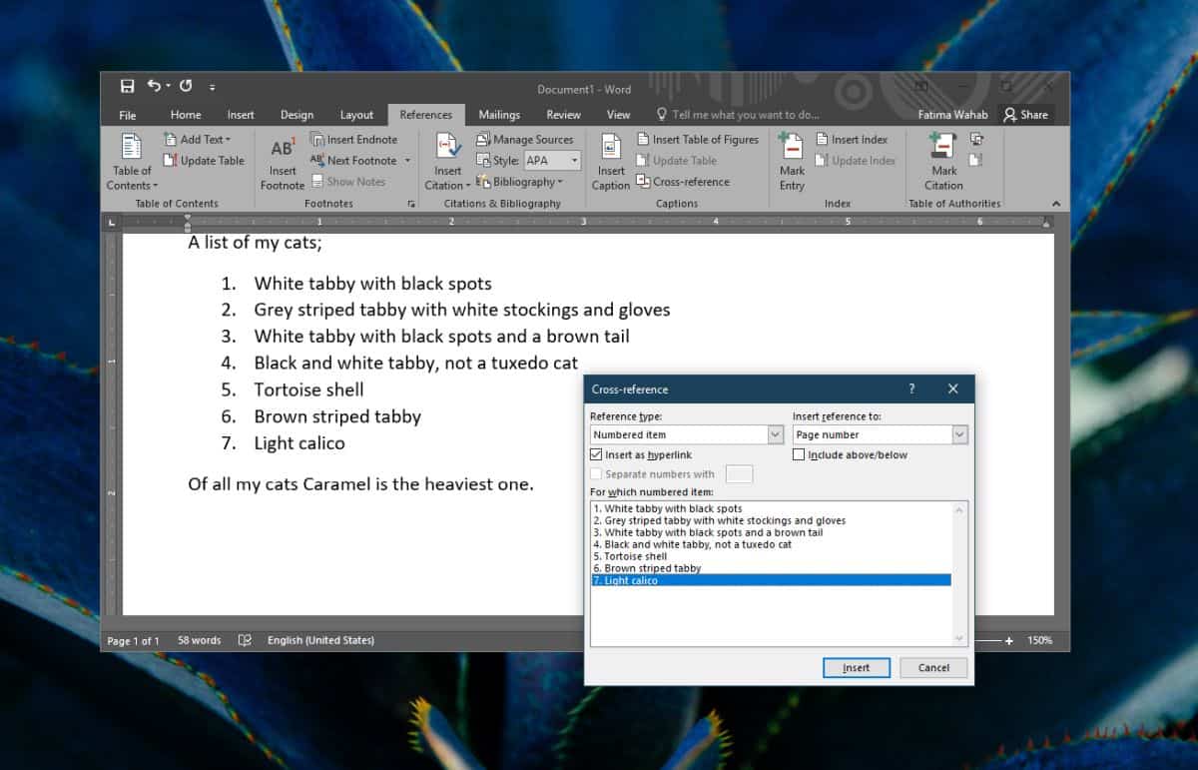The height and width of the screenshot is (770, 1198).
Task: Click Cancel in Cross-reference dialog
Action: pyautogui.click(x=933, y=668)
